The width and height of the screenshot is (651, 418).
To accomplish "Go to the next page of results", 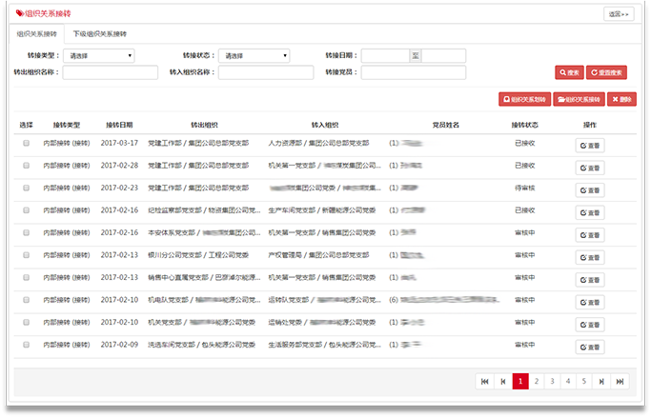I will click(x=601, y=382).
